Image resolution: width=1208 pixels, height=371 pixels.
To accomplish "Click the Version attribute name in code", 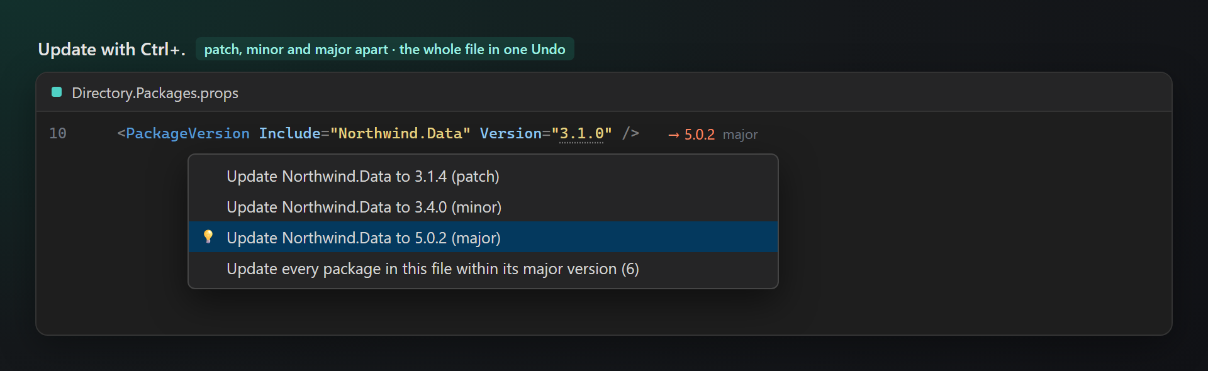I will pos(511,134).
